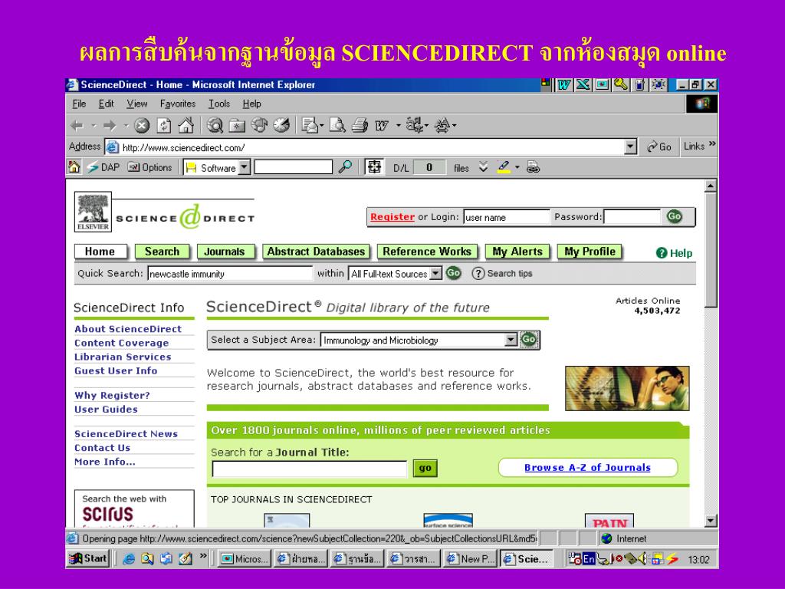
Task: Open the Favorites menu
Action: tap(178, 104)
